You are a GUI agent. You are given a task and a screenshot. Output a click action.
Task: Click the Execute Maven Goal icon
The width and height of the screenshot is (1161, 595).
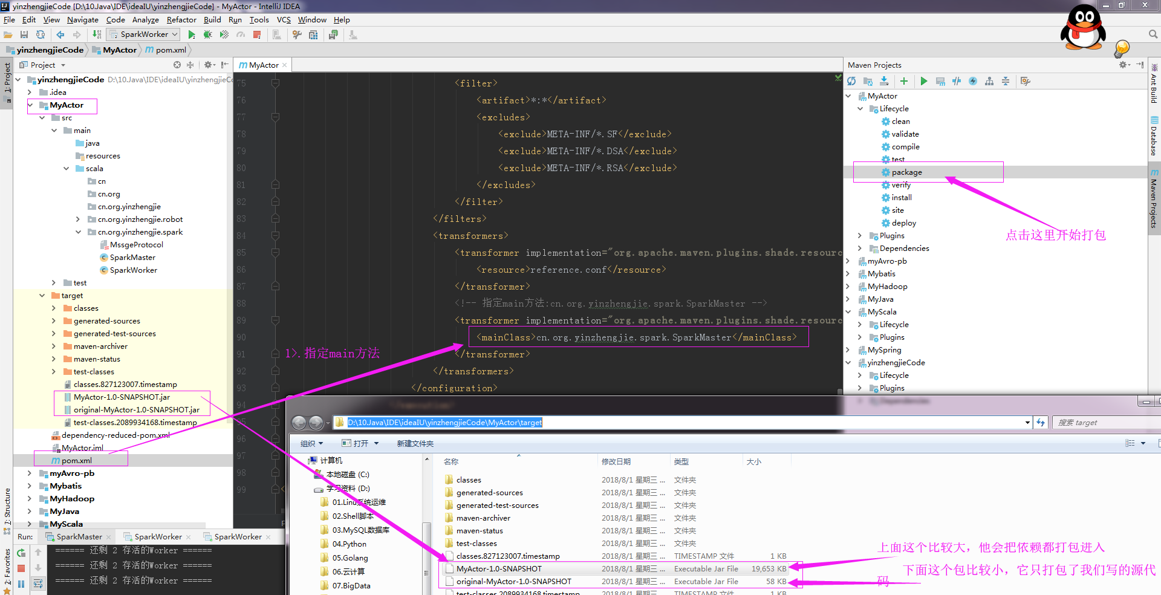tap(940, 81)
